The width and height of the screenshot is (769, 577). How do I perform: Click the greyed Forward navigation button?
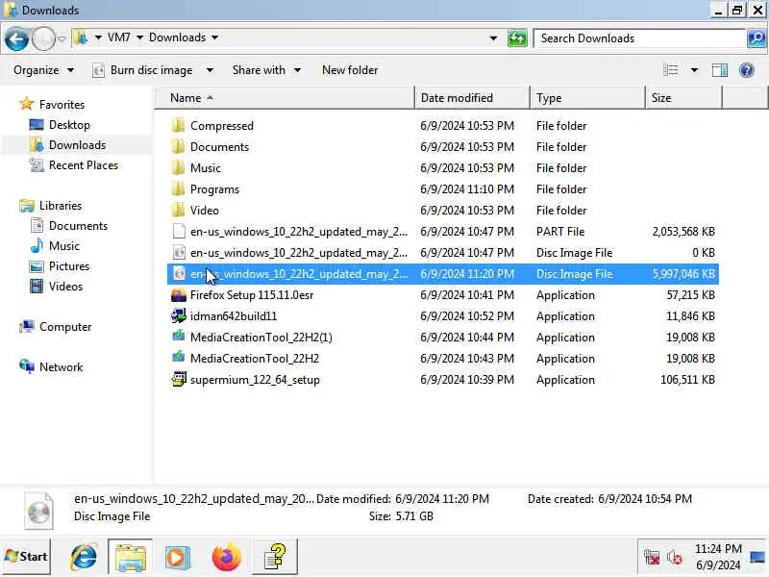(x=43, y=38)
